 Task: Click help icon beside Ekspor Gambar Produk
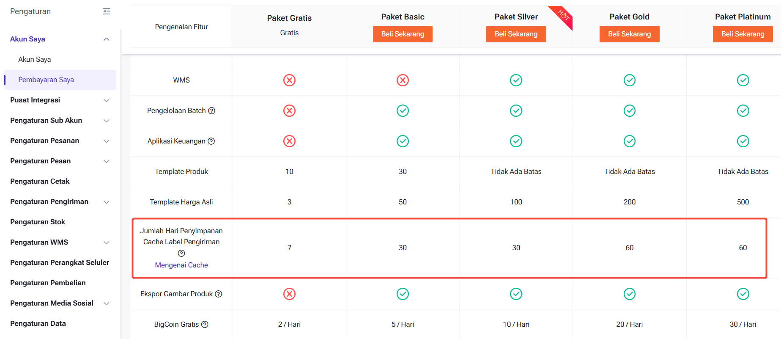pyautogui.click(x=219, y=294)
